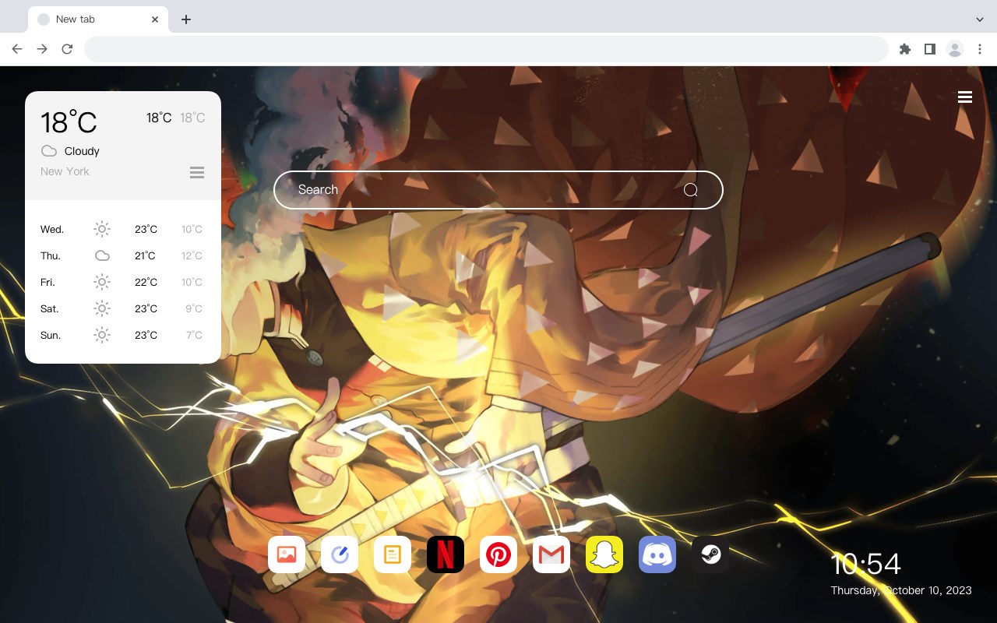The height and width of the screenshot is (623, 997).
Task: Select the Wed. forecast row label
Action: 52,229
